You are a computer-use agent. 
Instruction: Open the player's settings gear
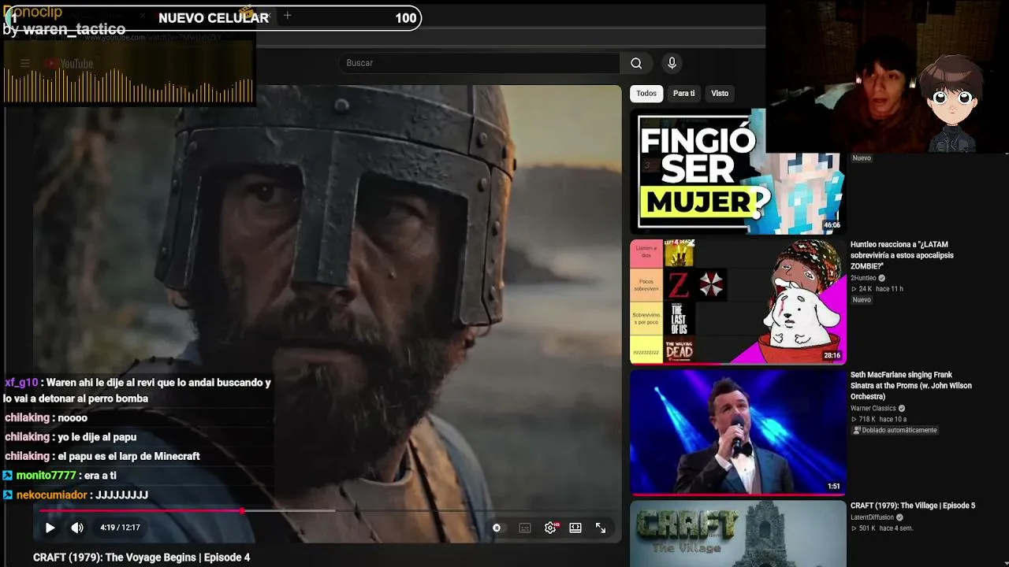(550, 528)
